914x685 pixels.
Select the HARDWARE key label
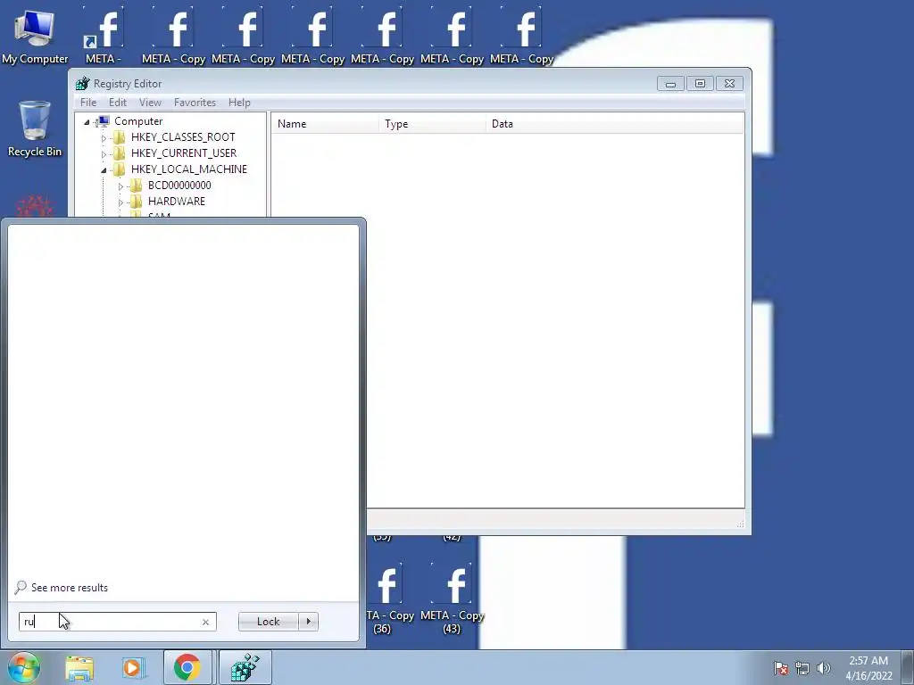pos(177,201)
